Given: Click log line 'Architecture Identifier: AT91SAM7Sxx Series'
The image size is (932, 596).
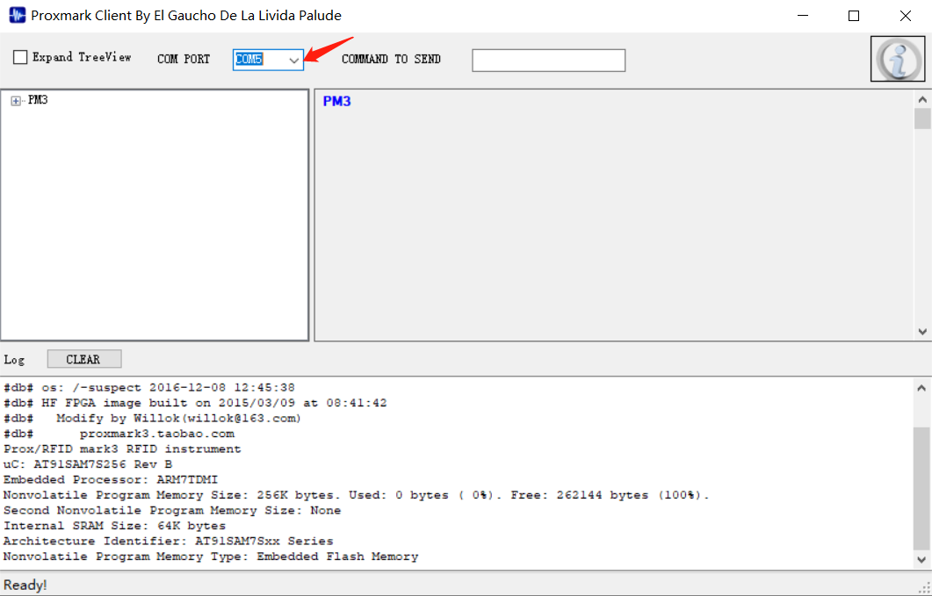Looking at the screenshot, I should pyautogui.click(x=168, y=542).
